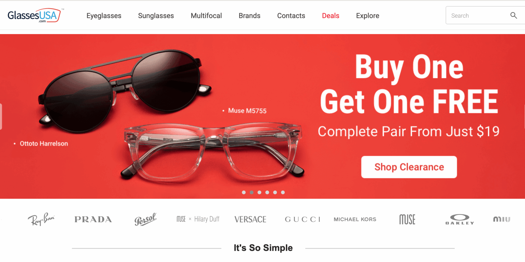The image size is (525, 262).
Task: Open the Sunglasses menu
Action: [156, 16]
